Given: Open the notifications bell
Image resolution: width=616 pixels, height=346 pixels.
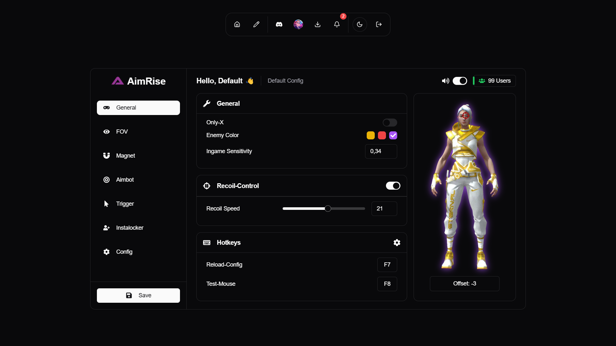Looking at the screenshot, I should [337, 24].
